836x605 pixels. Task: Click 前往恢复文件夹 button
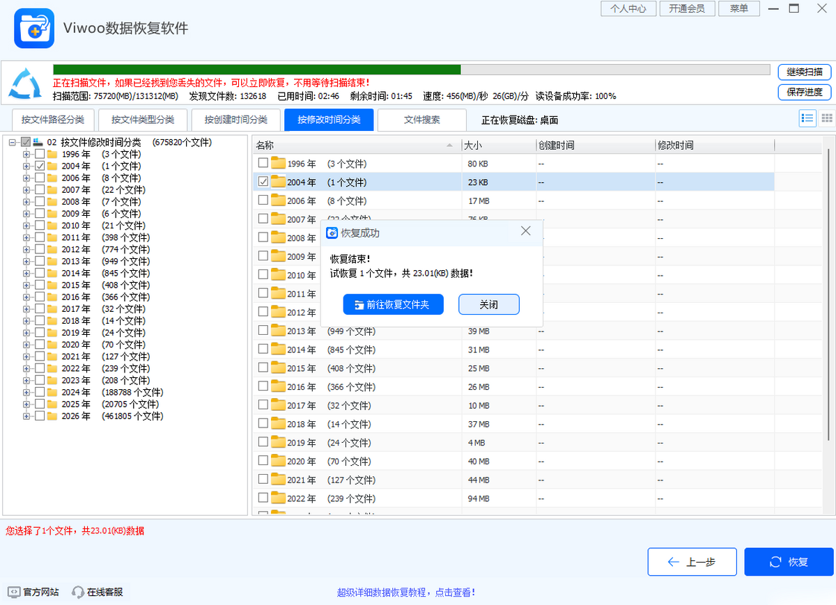coord(393,304)
